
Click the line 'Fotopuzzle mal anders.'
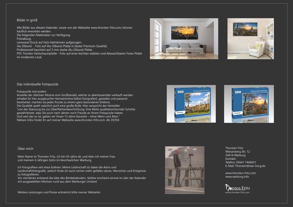(x=32, y=91)
